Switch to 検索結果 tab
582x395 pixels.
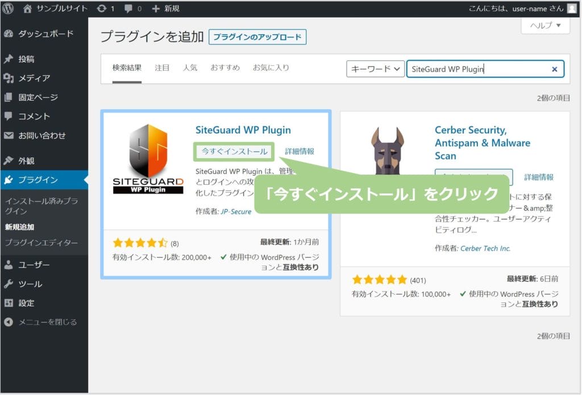tap(127, 68)
